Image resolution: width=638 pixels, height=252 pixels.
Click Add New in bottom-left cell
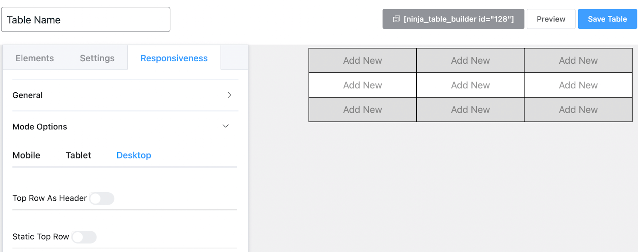click(362, 109)
